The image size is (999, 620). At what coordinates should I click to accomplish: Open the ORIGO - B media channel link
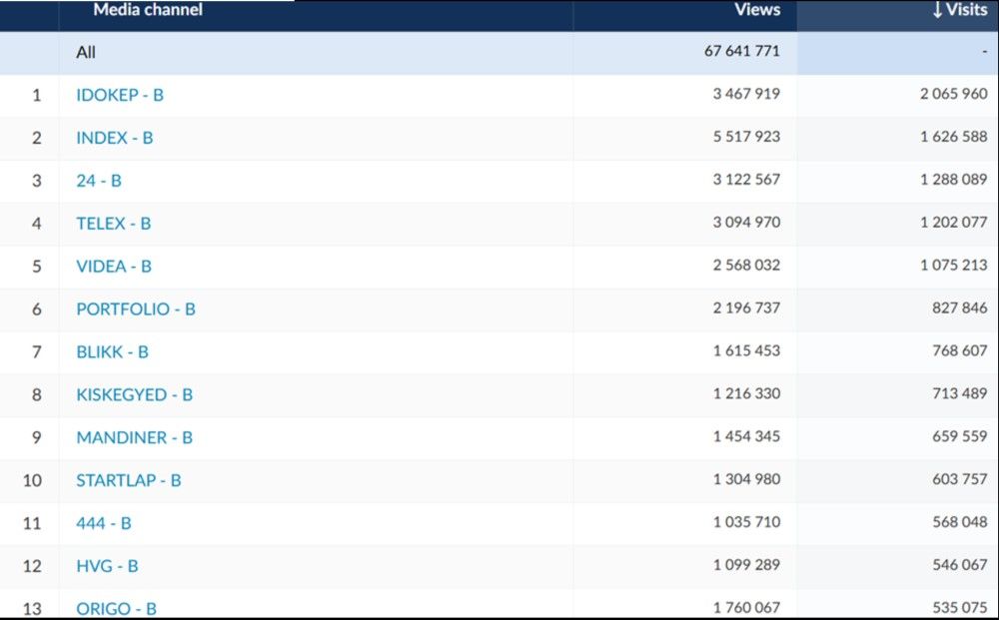[x=116, y=609]
